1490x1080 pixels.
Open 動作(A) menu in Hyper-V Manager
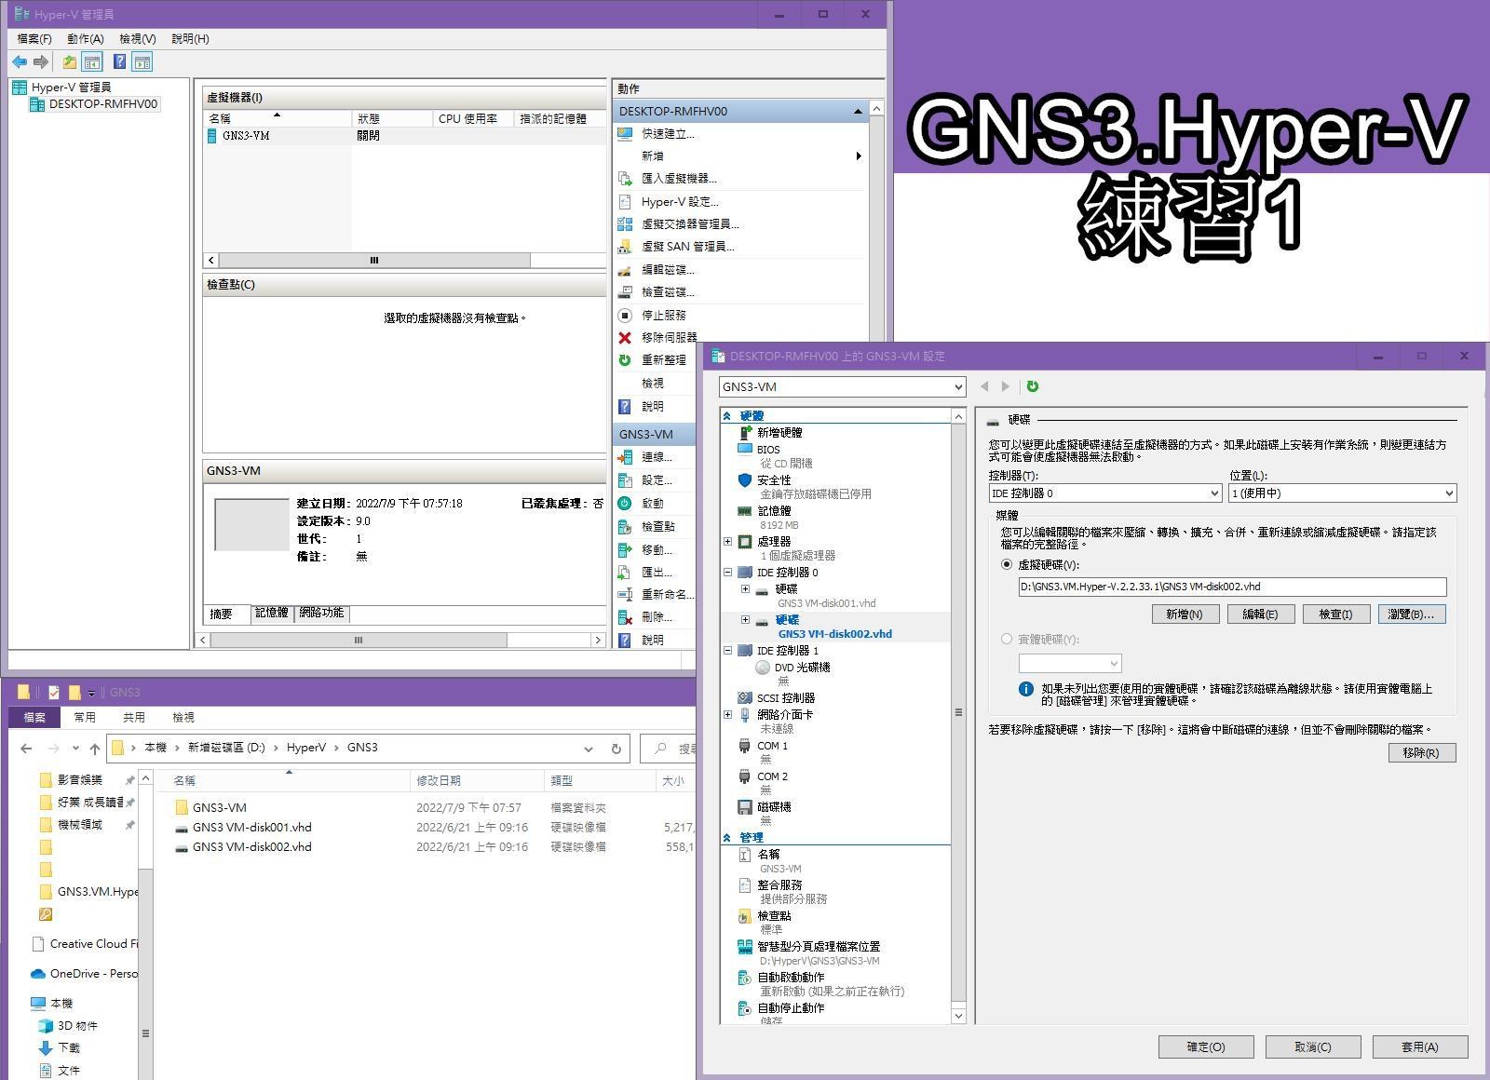[x=85, y=39]
